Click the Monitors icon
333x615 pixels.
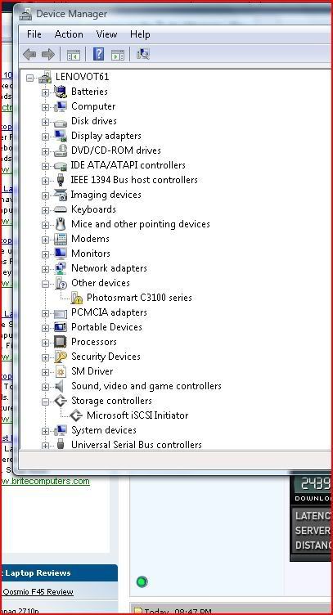(61, 254)
